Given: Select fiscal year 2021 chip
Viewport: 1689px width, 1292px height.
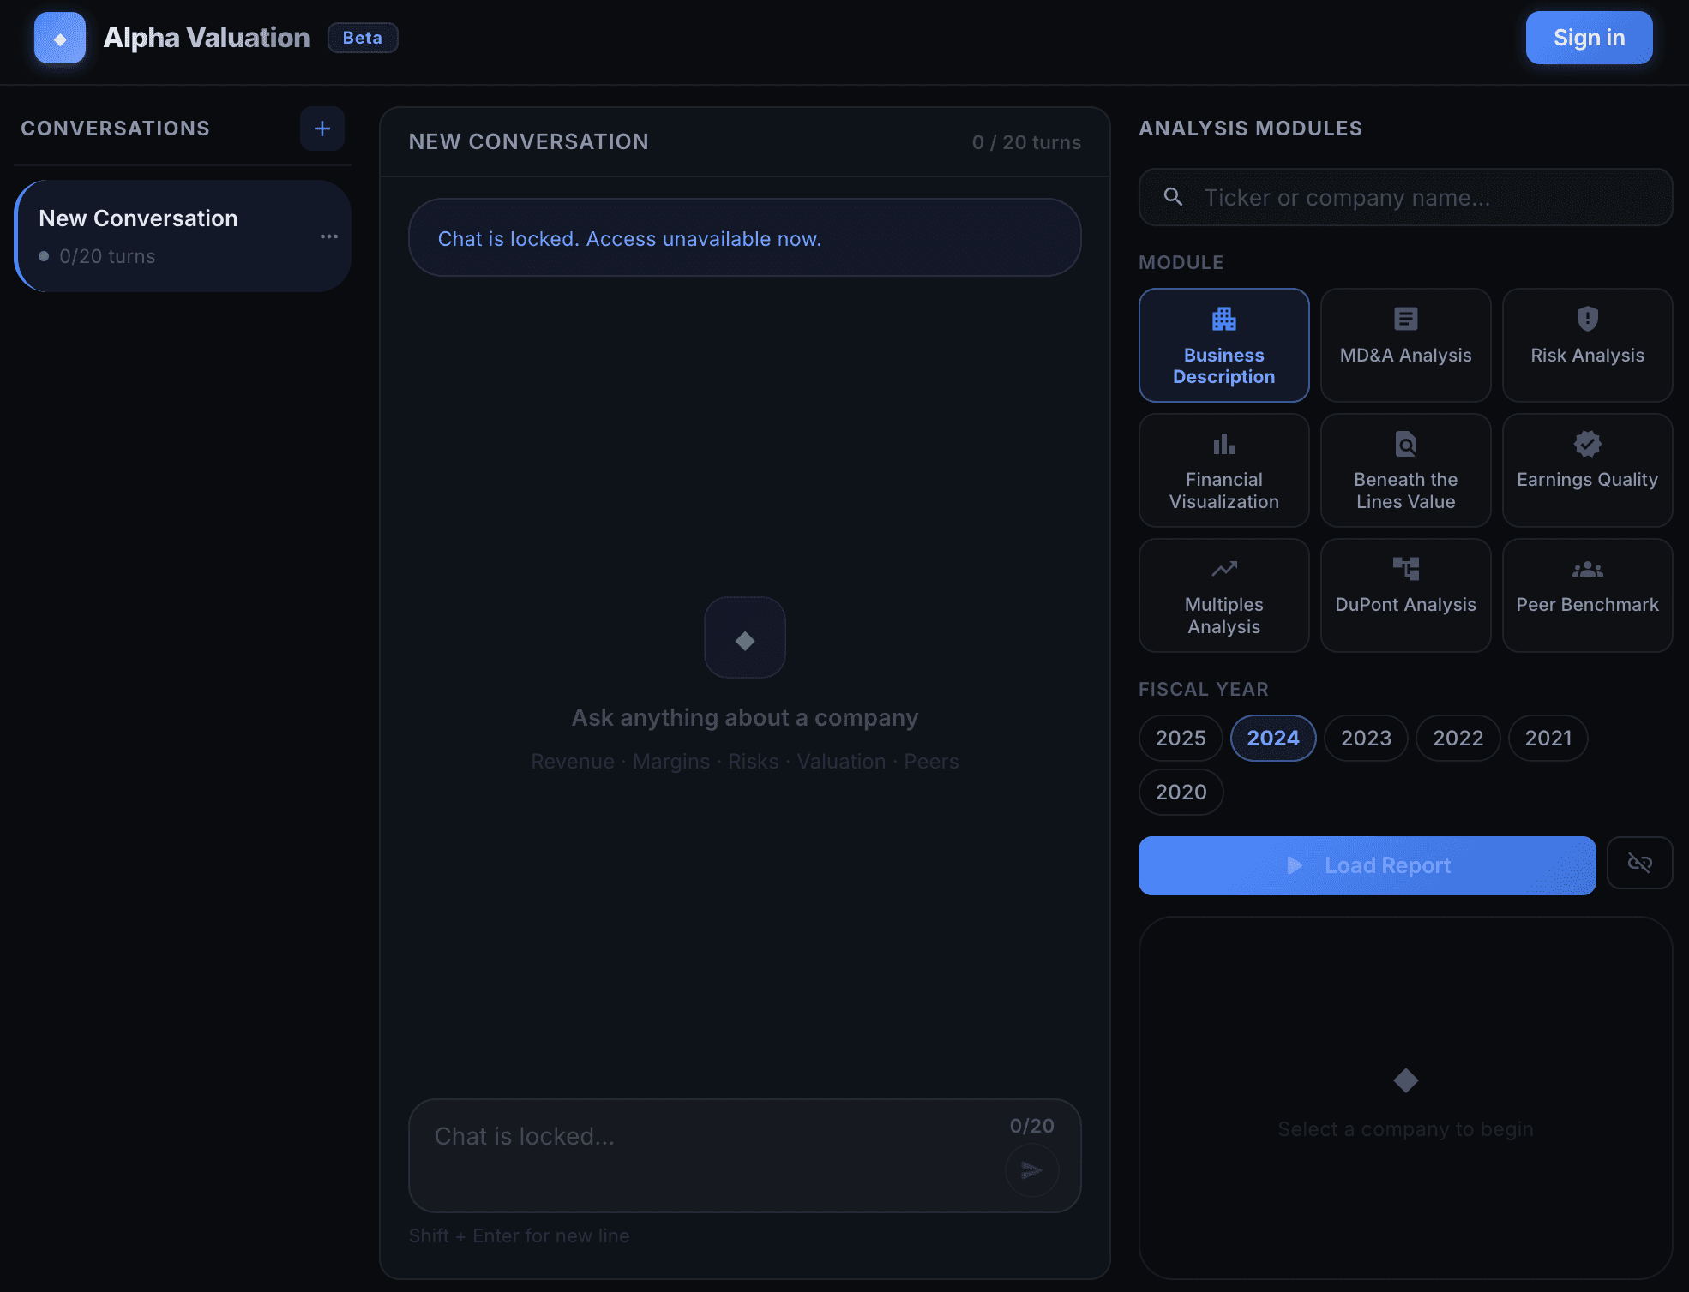Looking at the screenshot, I should tap(1548, 738).
